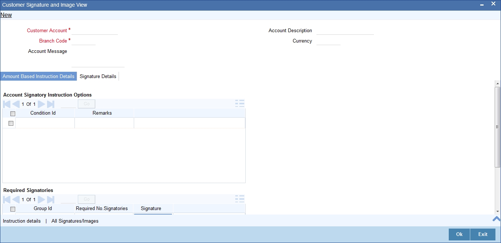
Task: Click the Account Description field
Action: pyautogui.click(x=345, y=31)
